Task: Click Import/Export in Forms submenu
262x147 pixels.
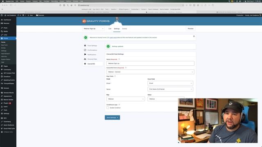Action: pyautogui.click(x=5, y=53)
